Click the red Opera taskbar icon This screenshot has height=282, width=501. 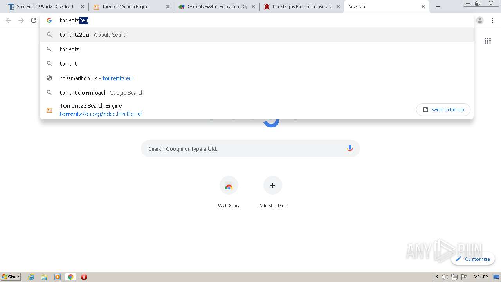point(84,277)
